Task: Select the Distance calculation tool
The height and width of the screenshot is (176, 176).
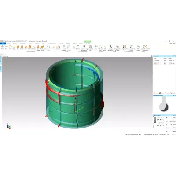Action: pyautogui.click(x=78, y=47)
